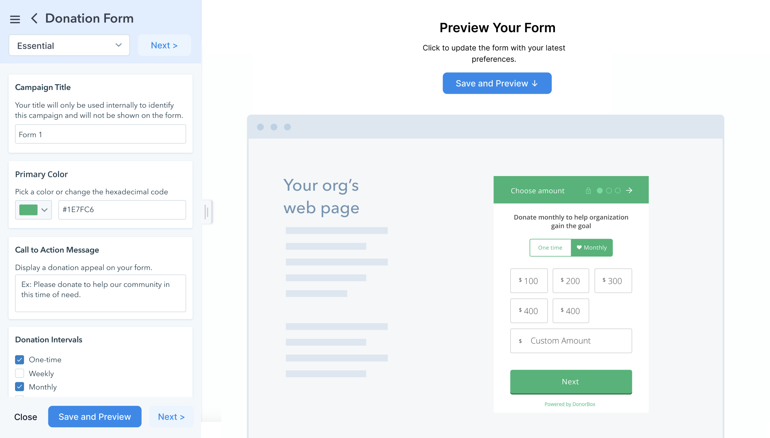The width and height of the screenshot is (770, 438).
Task: Open the Powered by DonorBox link
Action: pos(570,404)
